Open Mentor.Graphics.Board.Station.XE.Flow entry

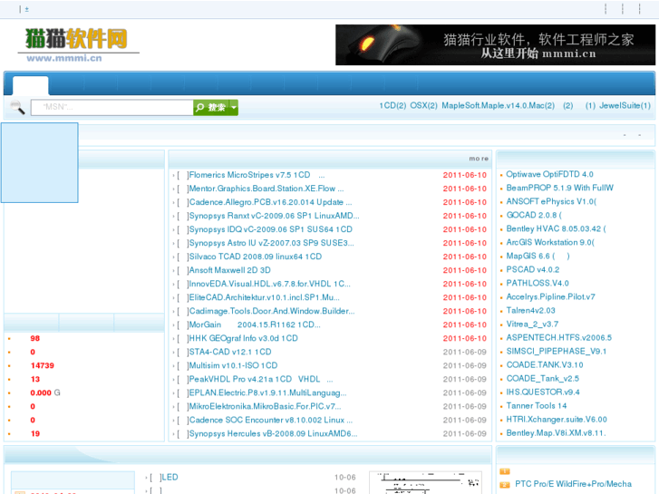tap(266, 189)
